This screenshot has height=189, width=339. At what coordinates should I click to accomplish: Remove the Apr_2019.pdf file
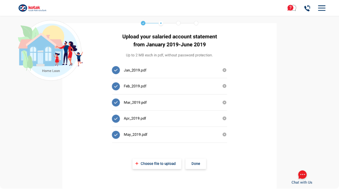224,118
